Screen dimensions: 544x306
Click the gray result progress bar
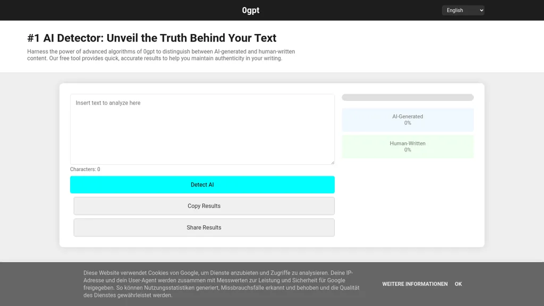407,98
